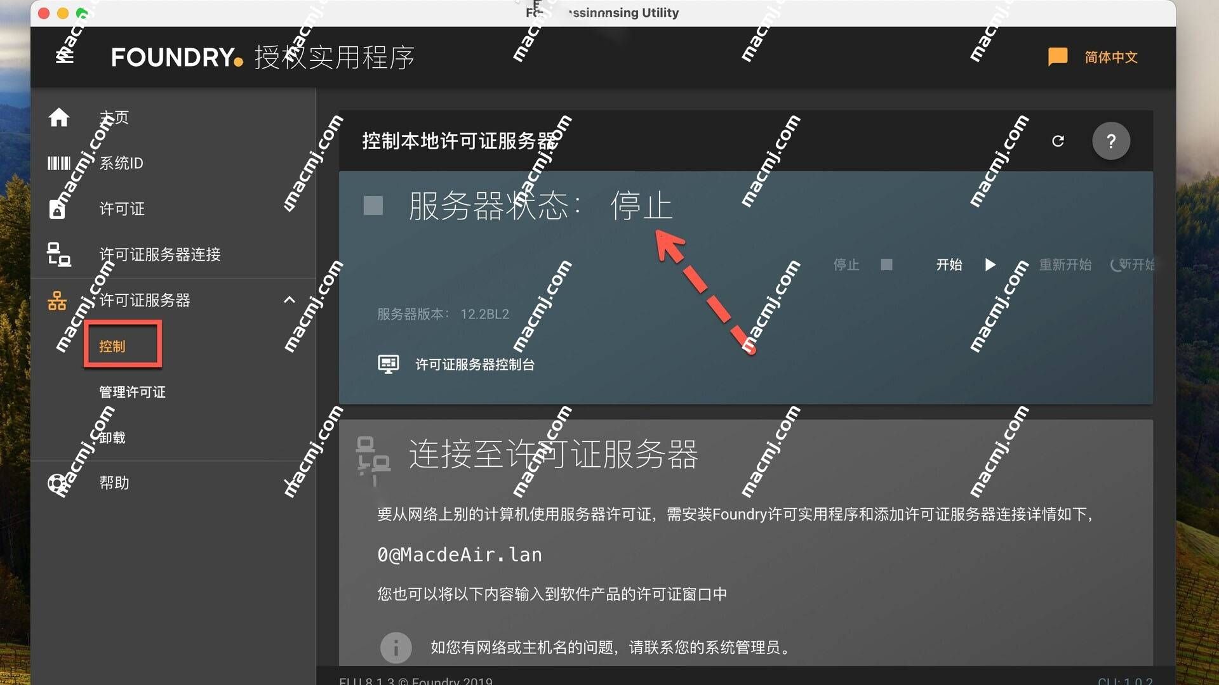
Task: Select the 0@MacdeAir.lan server address text
Action: pos(460,555)
